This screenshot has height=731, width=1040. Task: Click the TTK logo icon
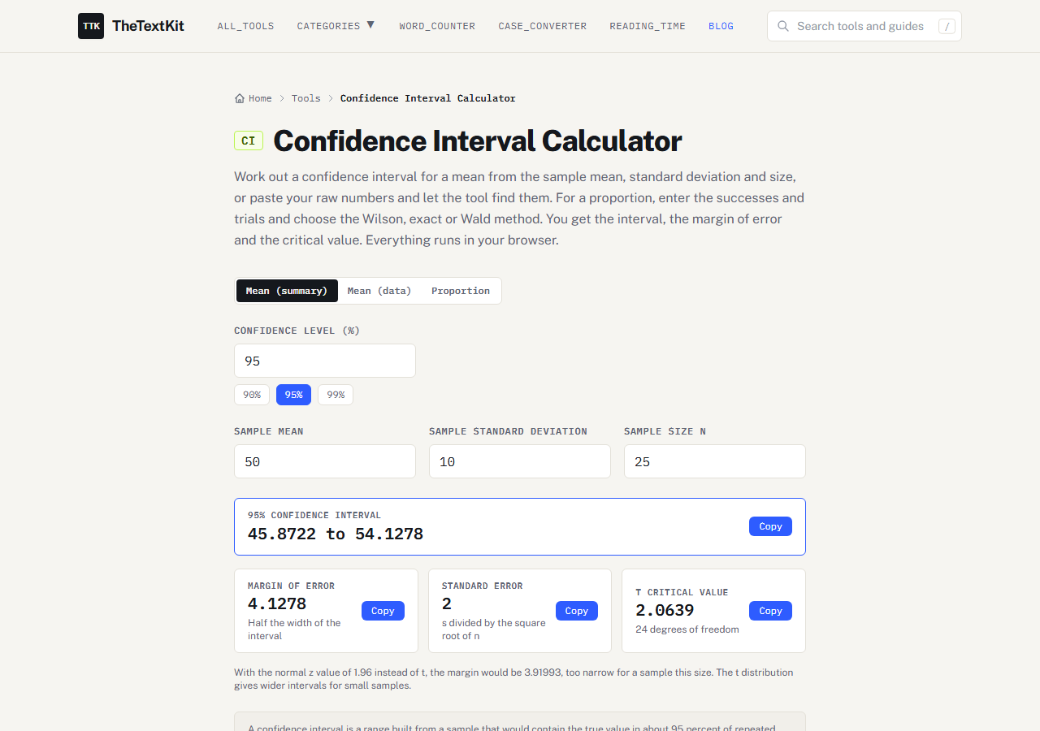click(x=91, y=26)
